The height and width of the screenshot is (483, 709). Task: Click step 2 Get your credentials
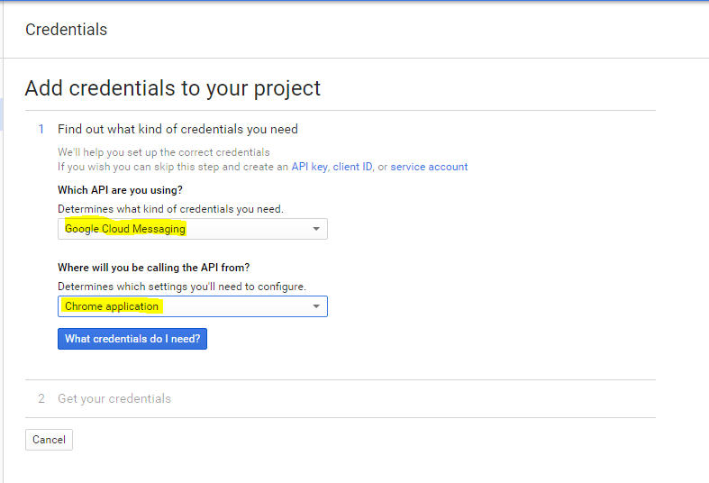114,399
